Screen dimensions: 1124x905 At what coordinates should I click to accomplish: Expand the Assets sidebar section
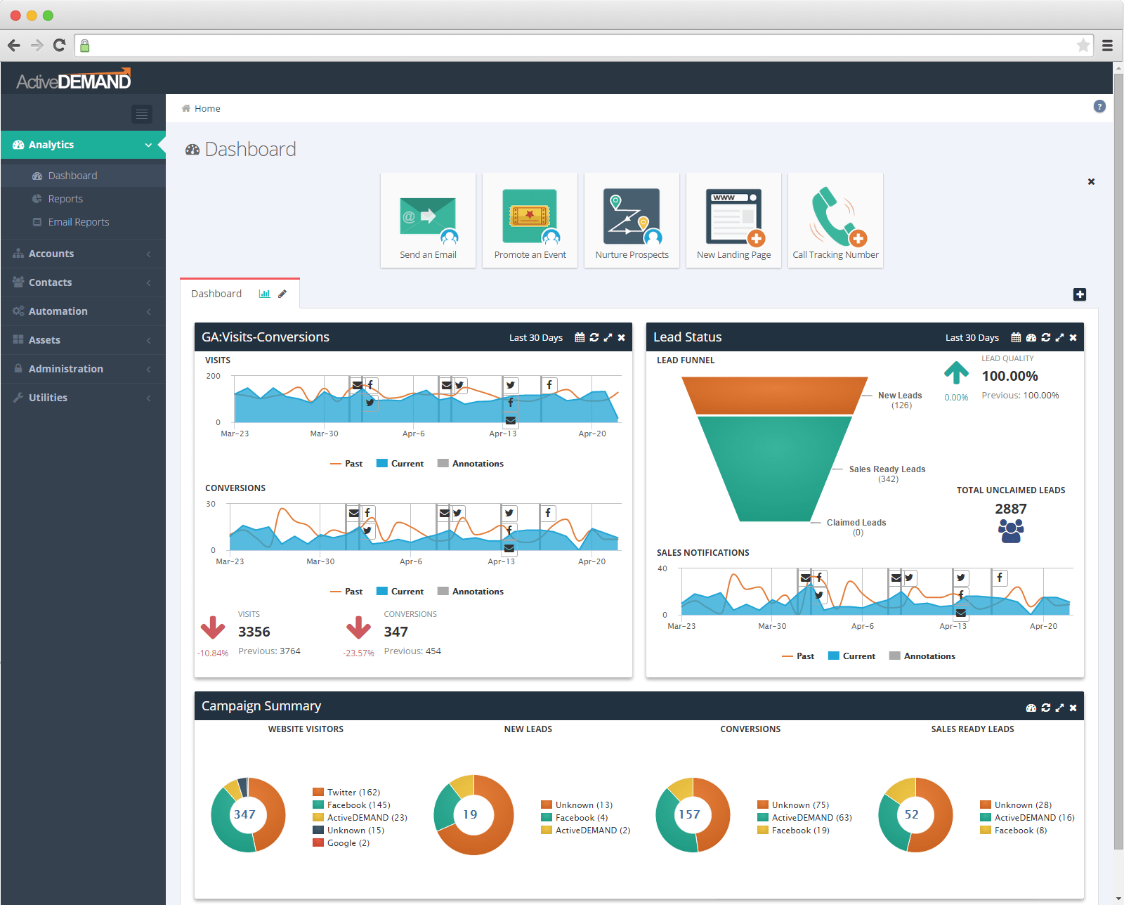pyautogui.click(x=83, y=340)
